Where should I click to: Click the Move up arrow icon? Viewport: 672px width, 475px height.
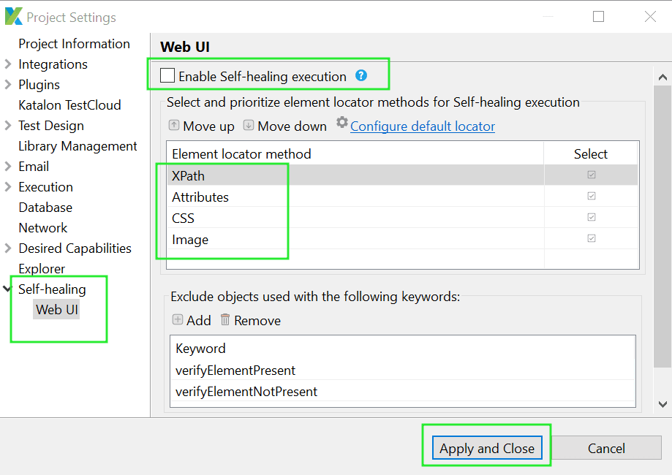(x=173, y=125)
